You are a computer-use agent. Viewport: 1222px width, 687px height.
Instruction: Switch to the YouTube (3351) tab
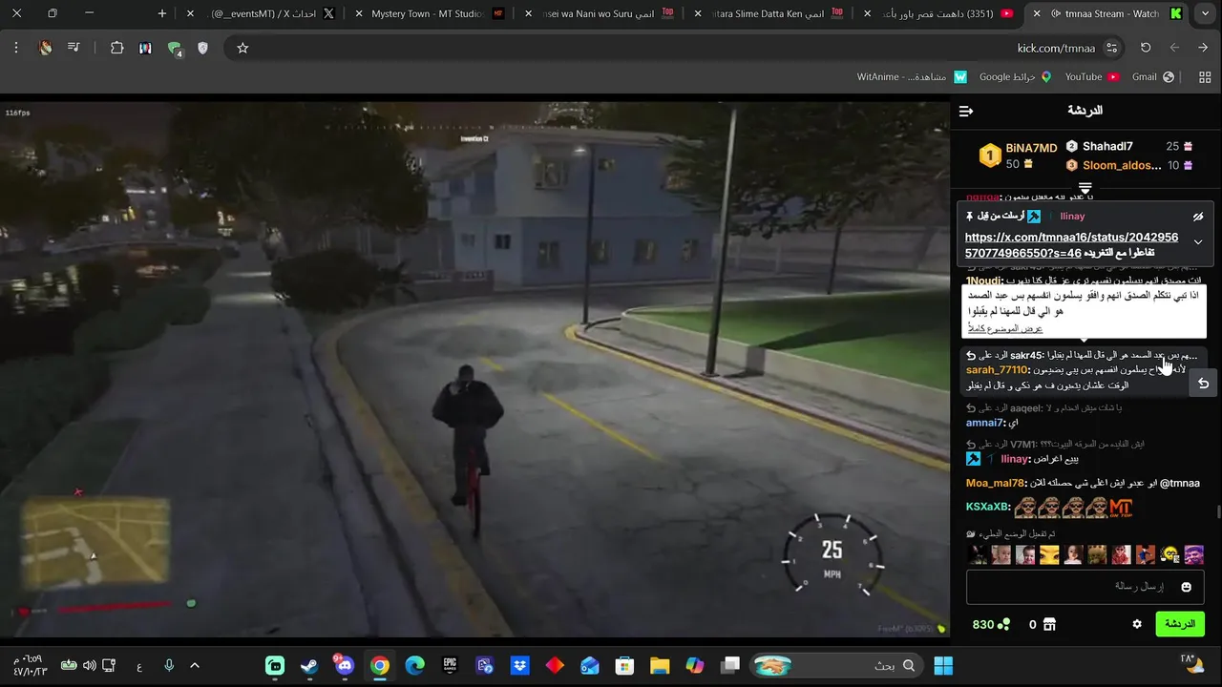coord(938,13)
